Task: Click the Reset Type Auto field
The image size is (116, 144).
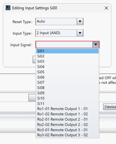Action: click(x=56, y=21)
